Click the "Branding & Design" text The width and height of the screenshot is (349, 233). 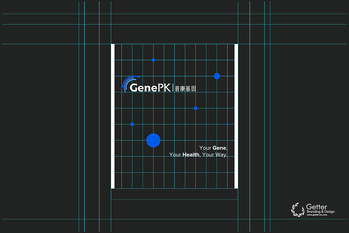[321, 212]
